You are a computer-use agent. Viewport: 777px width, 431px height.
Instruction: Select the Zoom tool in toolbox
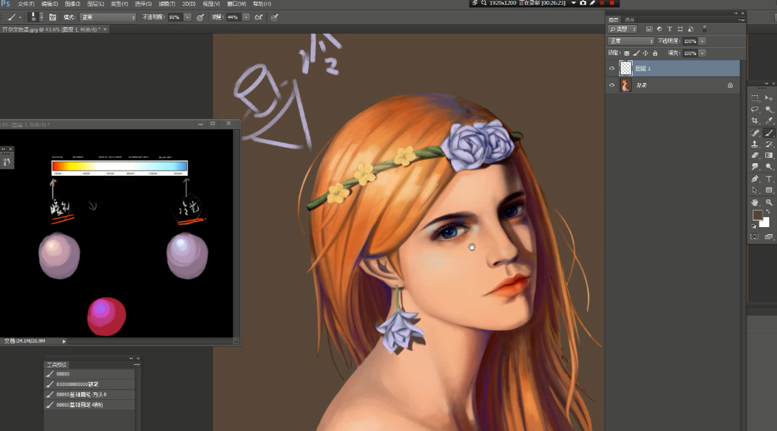click(x=769, y=202)
